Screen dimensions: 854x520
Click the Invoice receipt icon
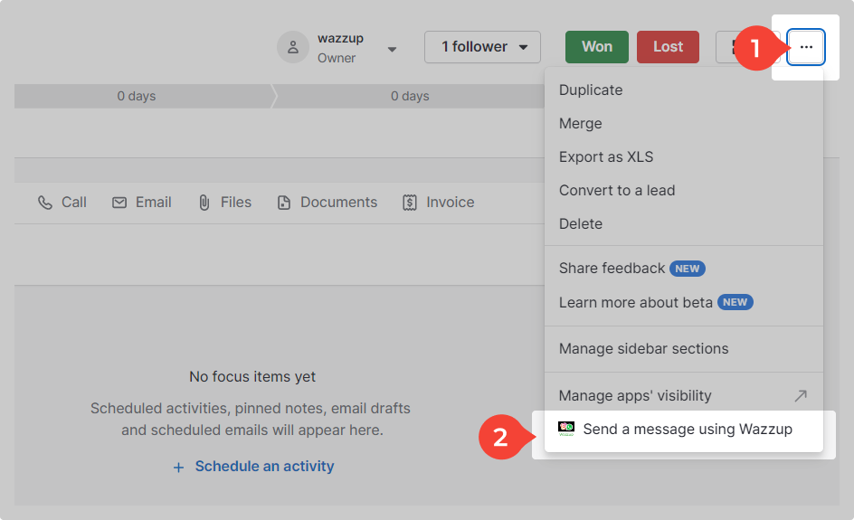pyautogui.click(x=410, y=203)
